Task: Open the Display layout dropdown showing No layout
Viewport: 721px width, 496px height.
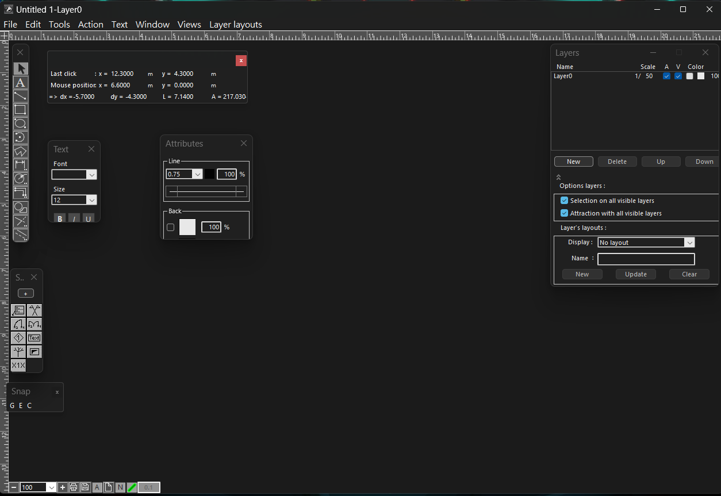Action: click(x=689, y=242)
